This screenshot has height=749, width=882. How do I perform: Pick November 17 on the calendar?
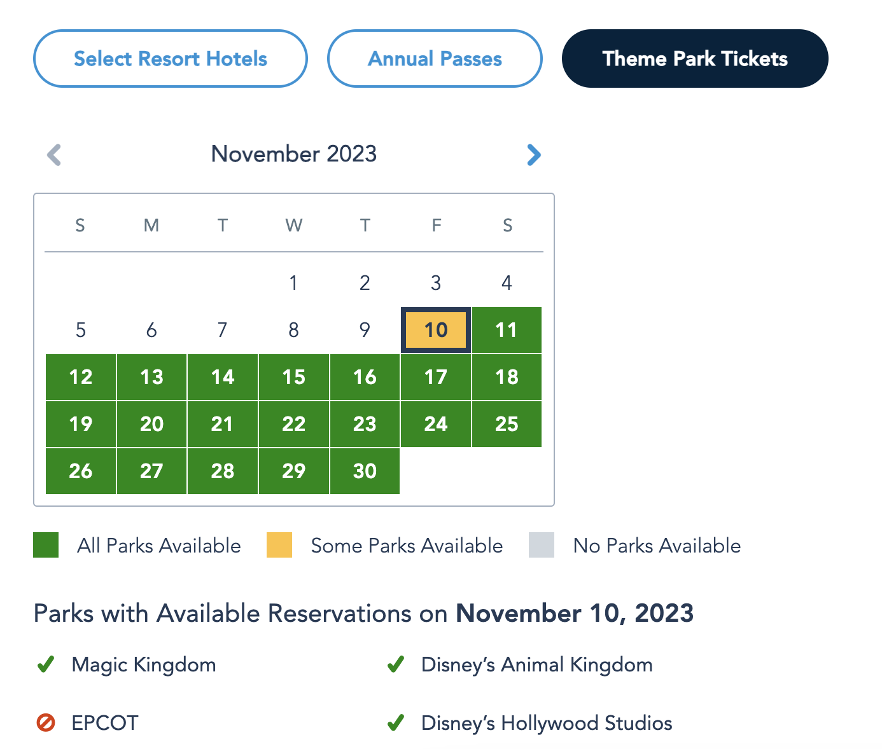436,377
